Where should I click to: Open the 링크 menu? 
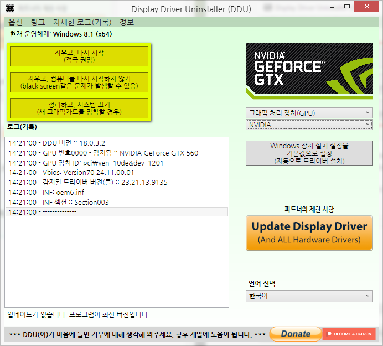coord(38,22)
